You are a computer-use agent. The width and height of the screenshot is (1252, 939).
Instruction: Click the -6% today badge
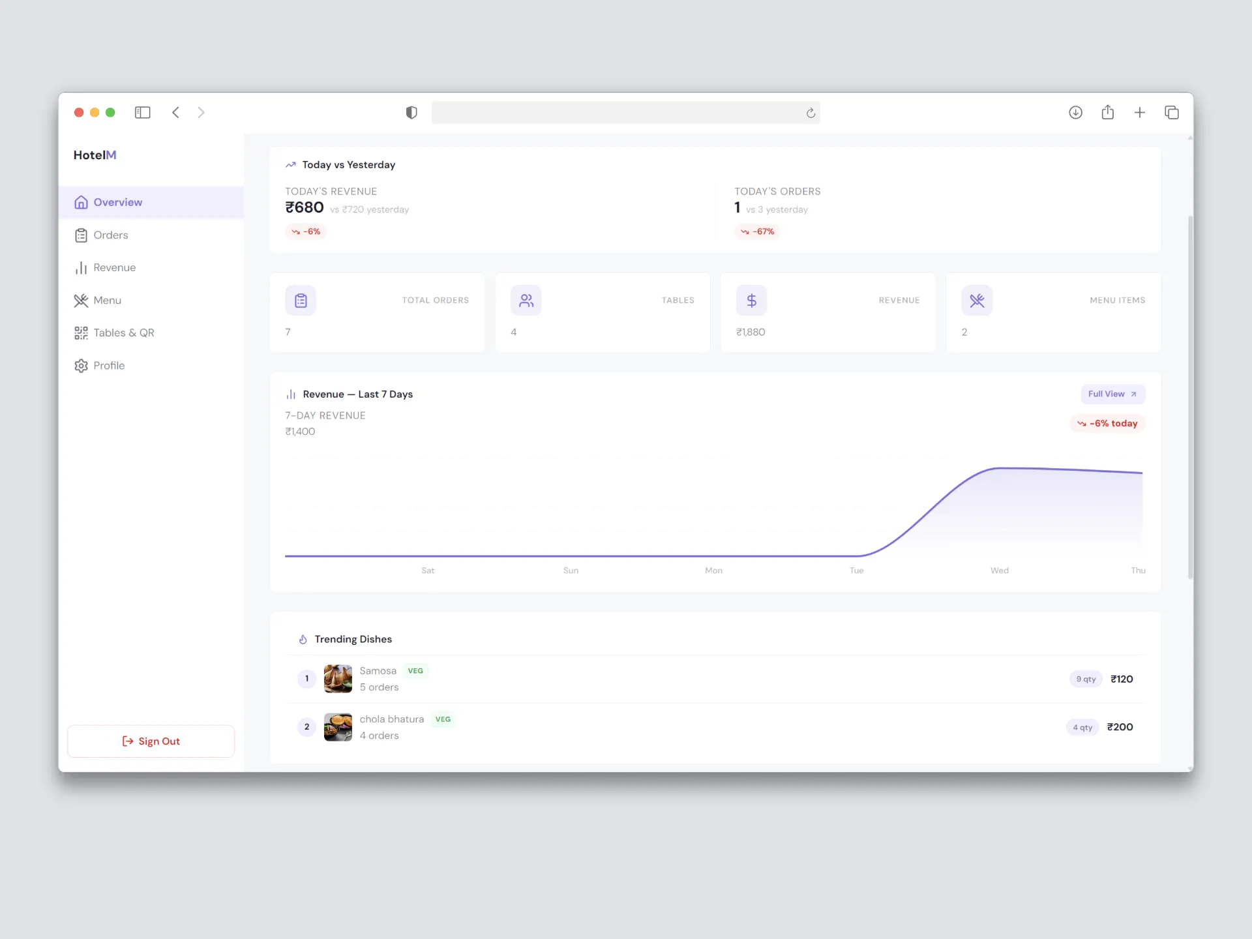(1107, 423)
